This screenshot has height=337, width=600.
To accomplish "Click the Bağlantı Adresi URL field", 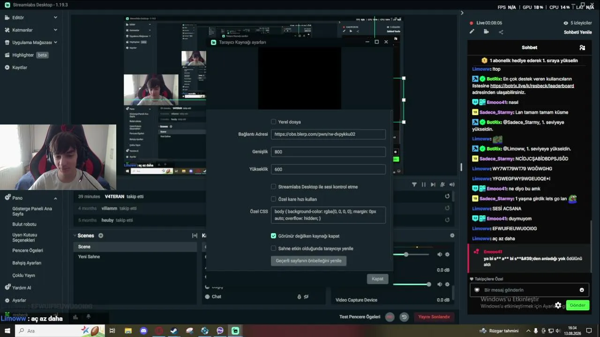I will [x=328, y=134].
